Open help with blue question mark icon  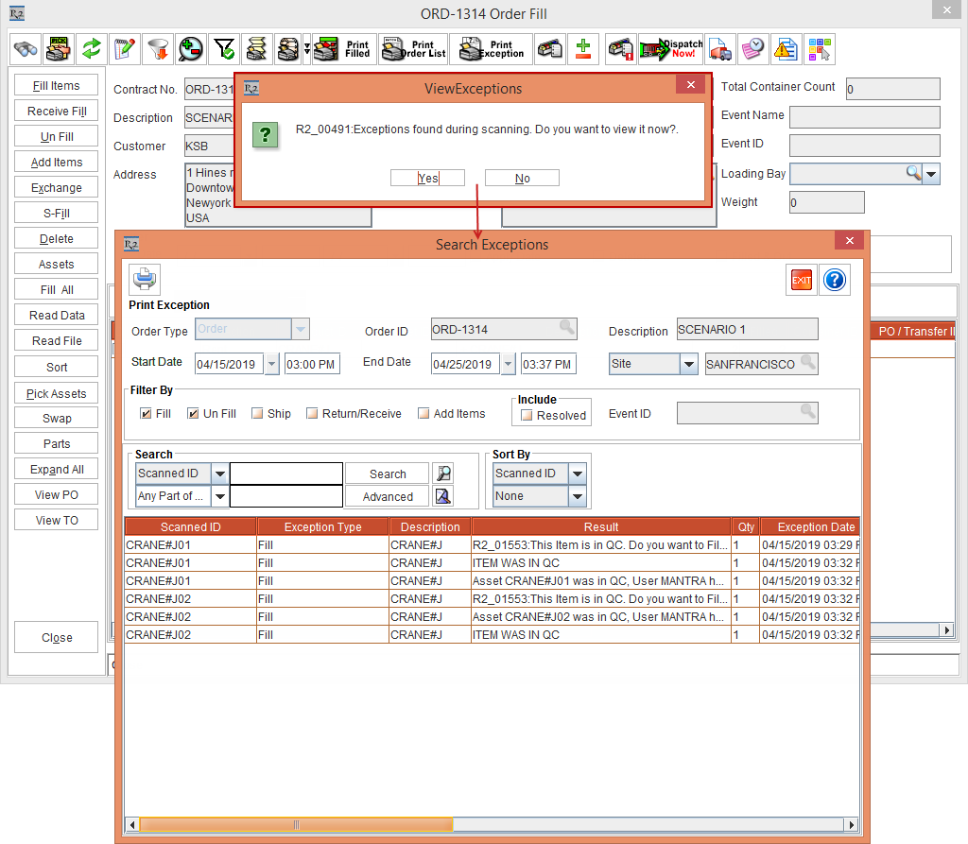click(835, 281)
